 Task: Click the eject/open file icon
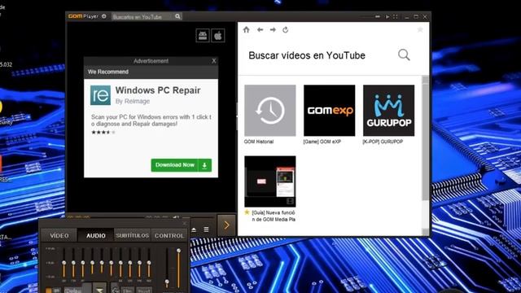point(194,230)
